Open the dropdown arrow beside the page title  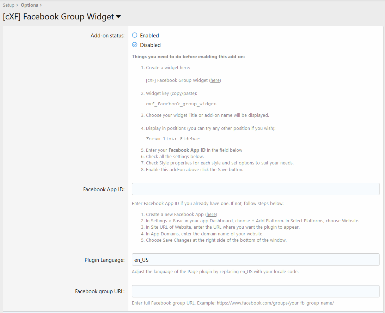pos(118,17)
